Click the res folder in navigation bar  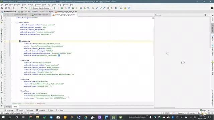coord(42,12)
